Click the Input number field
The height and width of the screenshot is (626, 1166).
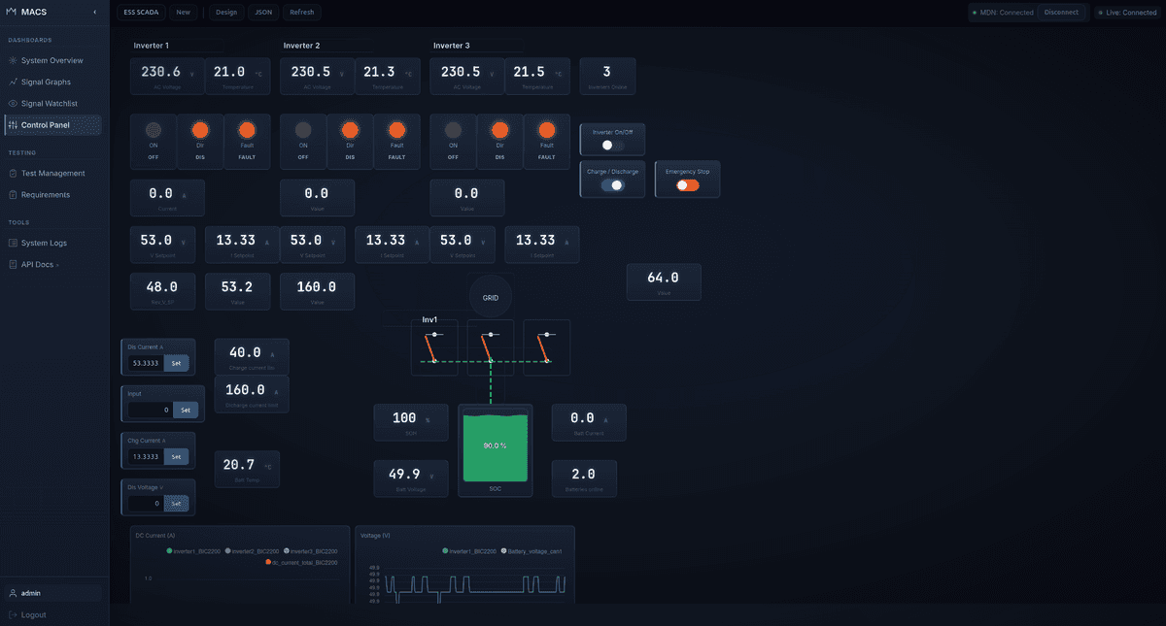coord(151,410)
